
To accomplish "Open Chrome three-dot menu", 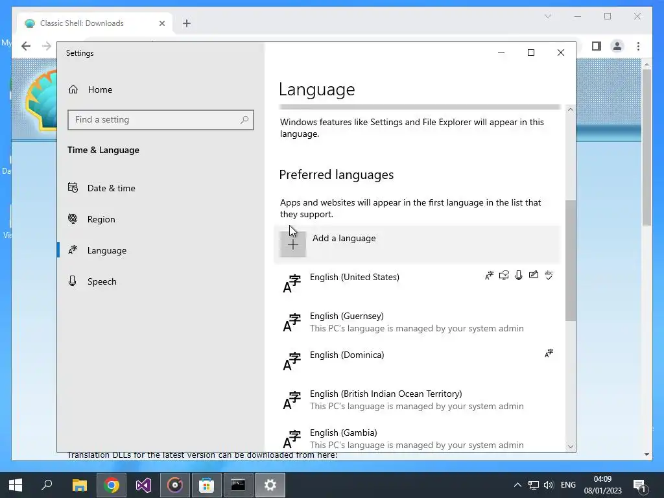I will 638,46.
